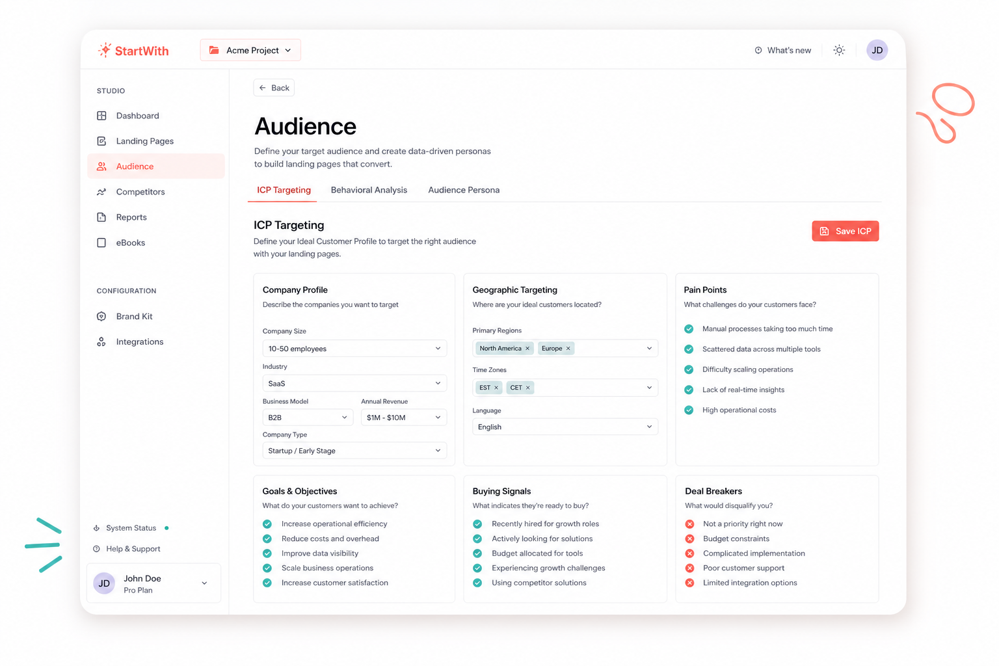The height and width of the screenshot is (666, 999).
Task: Uncheck Reduce costs and overhead goal
Action: (267, 539)
